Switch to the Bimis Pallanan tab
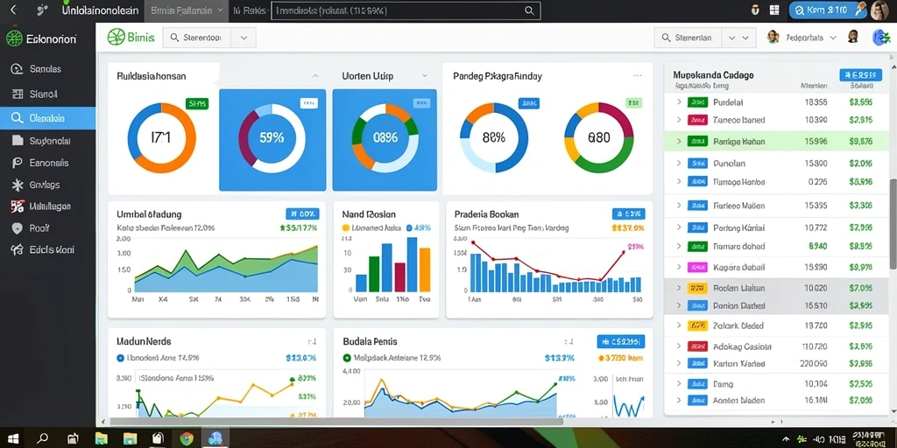Viewport: 897px width, 448px height. point(187,10)
